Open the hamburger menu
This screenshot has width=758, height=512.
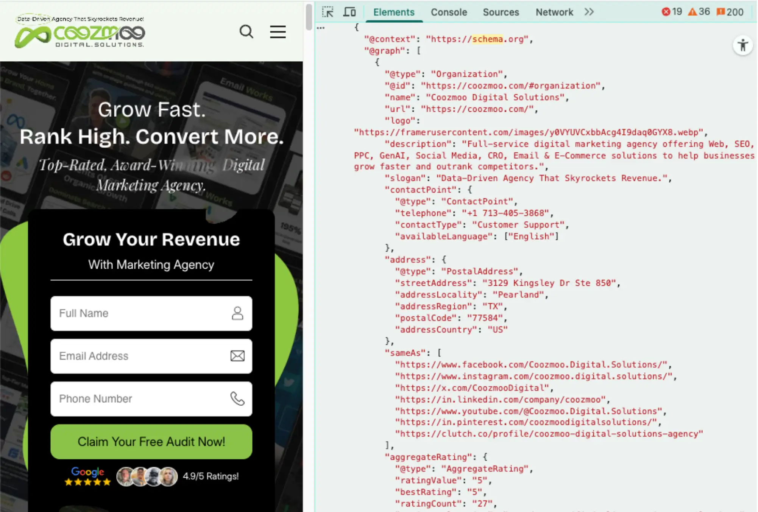click(278, 32)
